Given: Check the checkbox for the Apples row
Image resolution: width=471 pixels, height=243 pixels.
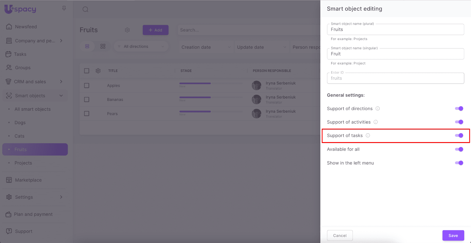Looking at the screenshot, I should 87,86.
